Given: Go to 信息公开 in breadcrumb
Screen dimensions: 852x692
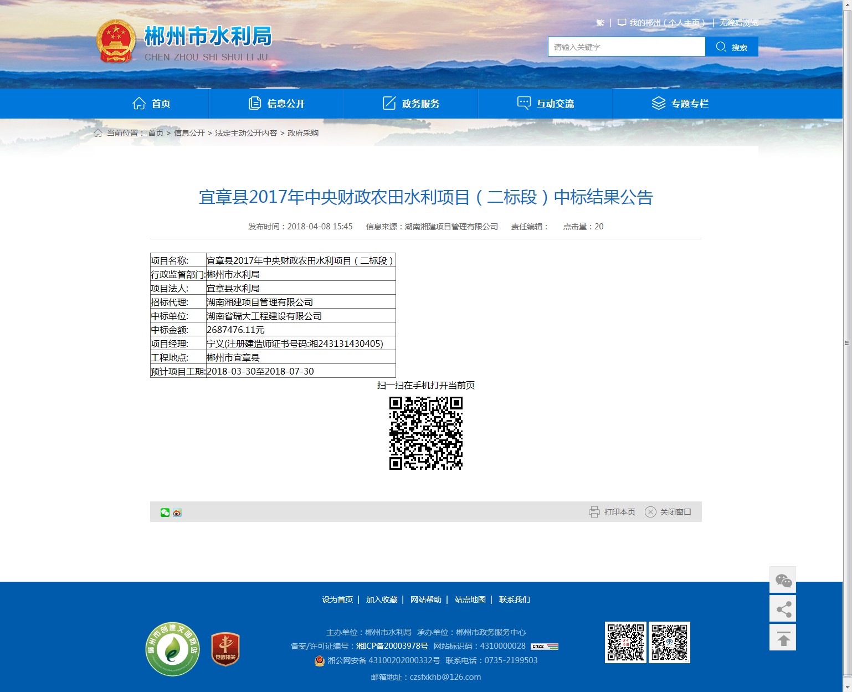Looking at the screenshot, I should click(x=189, y=133).
